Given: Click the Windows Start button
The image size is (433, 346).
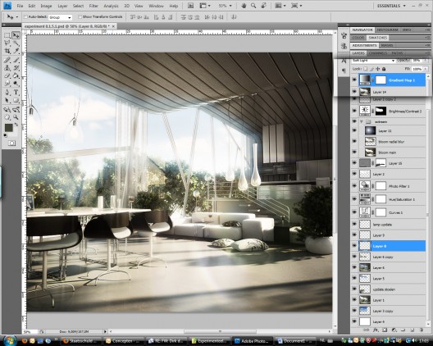Looking at the screenshot, I should 9,341.
